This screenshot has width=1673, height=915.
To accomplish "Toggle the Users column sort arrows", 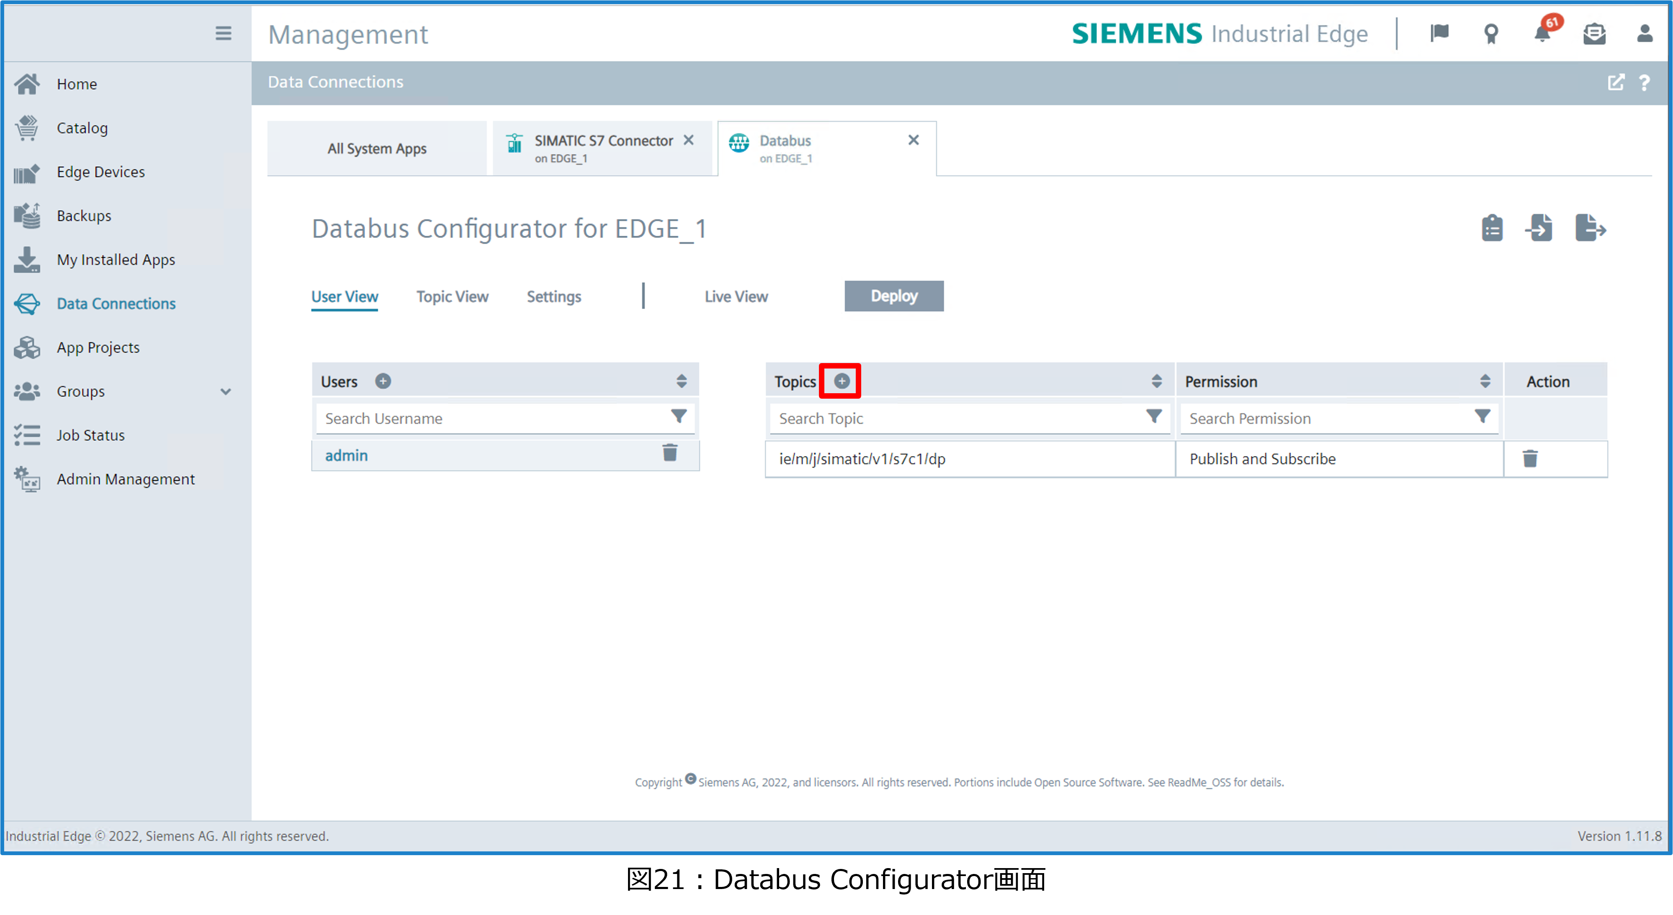I will pyautogui.click(x=681, y=381).
